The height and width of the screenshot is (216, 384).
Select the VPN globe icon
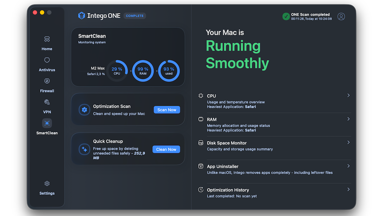tap(47, 102)
